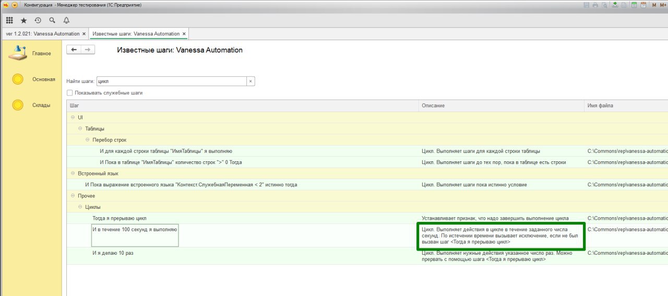Click the M+ memory button in title bar
The image size is (668, 296).
point(663,5)
